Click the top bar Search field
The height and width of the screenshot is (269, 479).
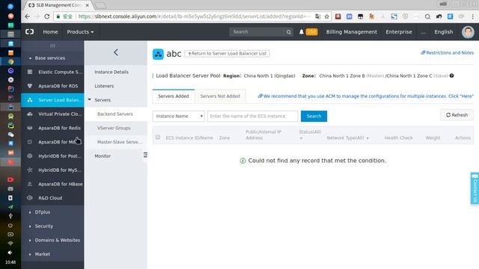[258, 32]
